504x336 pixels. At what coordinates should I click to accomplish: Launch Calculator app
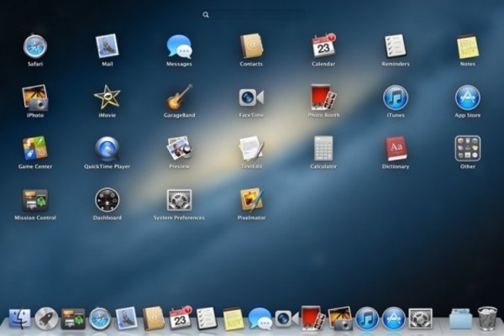[323, 149]
